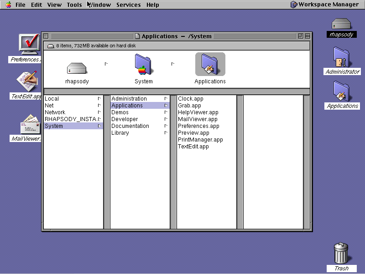Select HelpViewer.app
This screenshot has width=365, height=274.
pos(207,112)
